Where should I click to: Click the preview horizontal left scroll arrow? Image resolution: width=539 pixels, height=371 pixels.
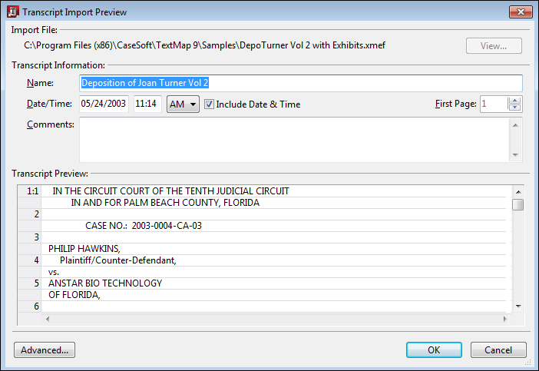click(x=48, y=319)
